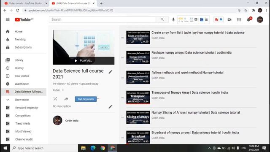Open Numpy Slicing of Arrays video title
Image resolution: width=270 pixels, height=152 pixels.
[196, 113]
